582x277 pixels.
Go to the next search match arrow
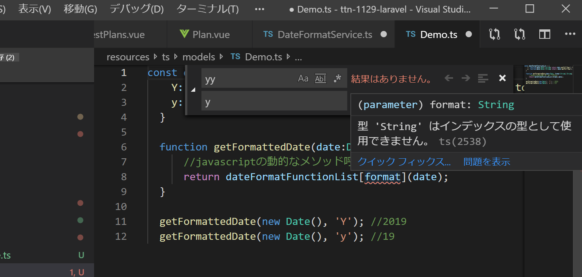(466, 78)
